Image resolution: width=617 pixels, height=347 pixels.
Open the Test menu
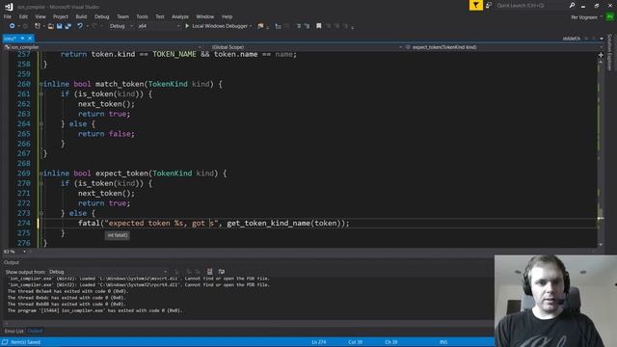[x=160, y=16]
